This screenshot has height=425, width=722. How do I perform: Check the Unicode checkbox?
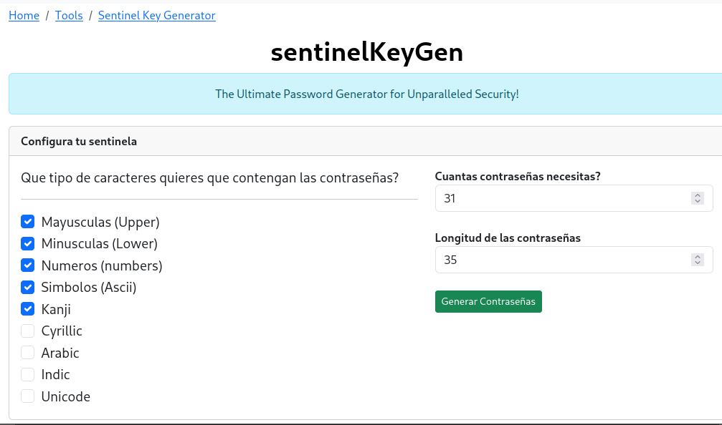pos(28,396)
